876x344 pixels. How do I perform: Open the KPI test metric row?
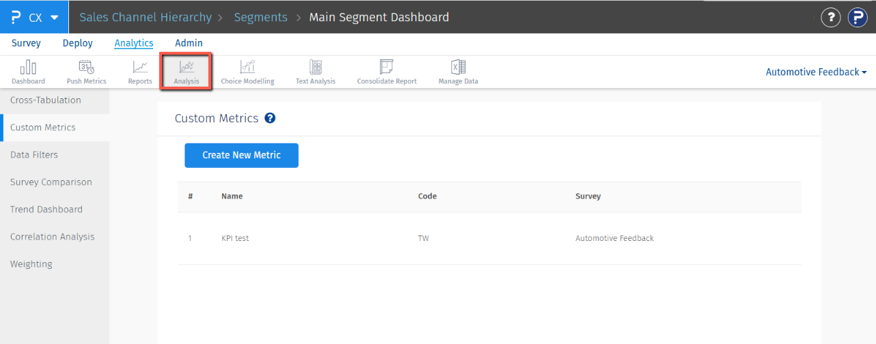click(x=236, y=238)
